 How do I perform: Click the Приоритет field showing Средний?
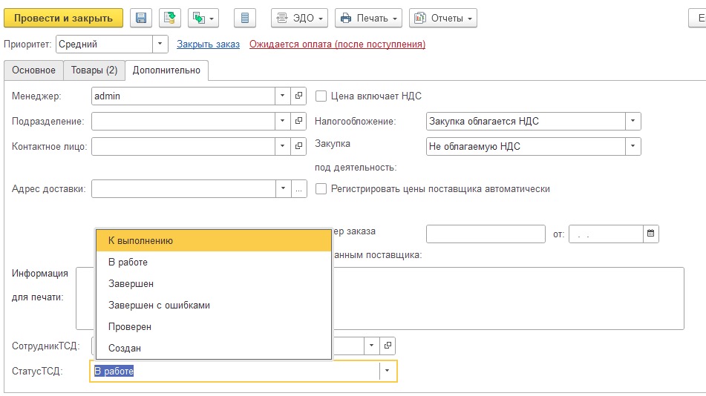click(105, 44)
